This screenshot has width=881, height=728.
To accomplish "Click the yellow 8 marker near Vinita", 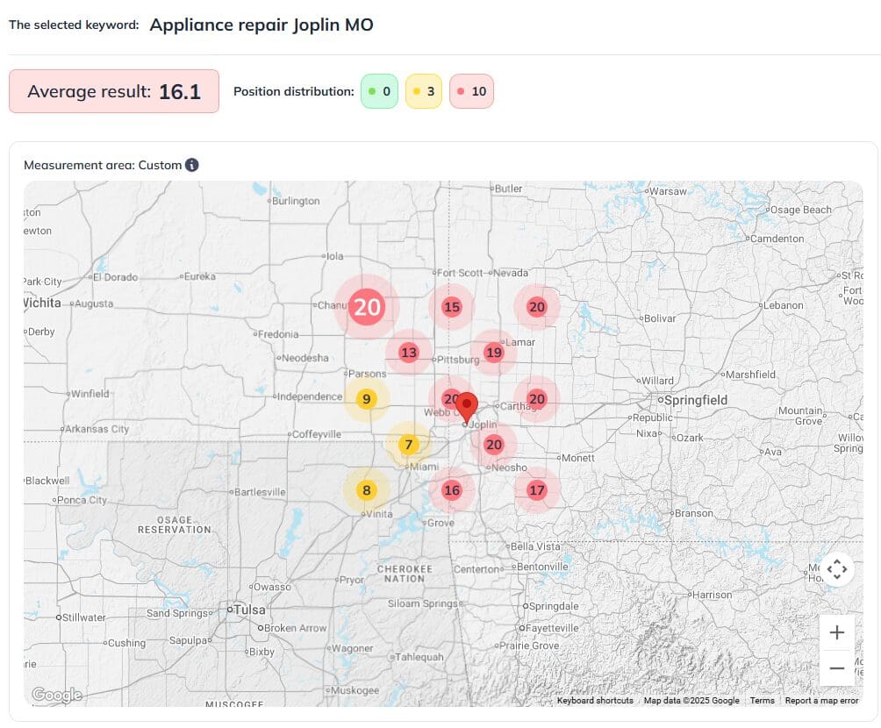I will click(367, 490).
